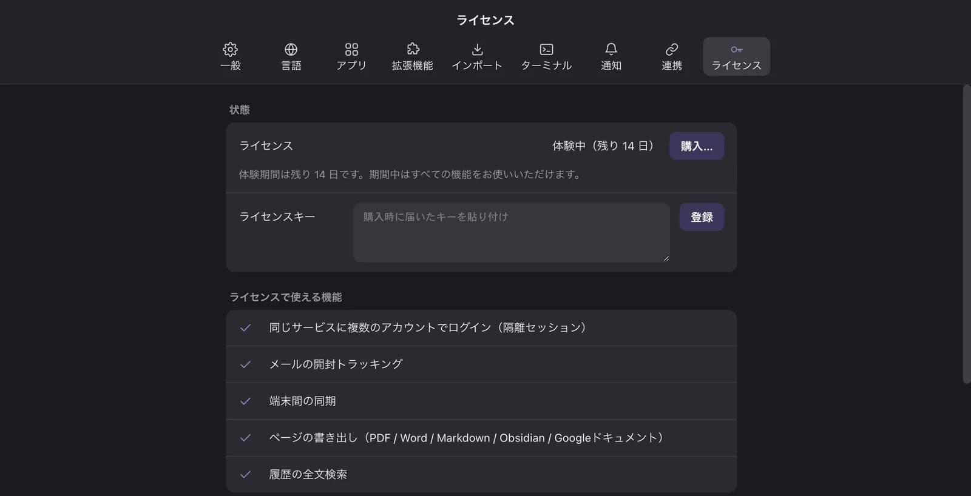
Task: Click the ライセンス label in the 状態 card
Action: 266,146
